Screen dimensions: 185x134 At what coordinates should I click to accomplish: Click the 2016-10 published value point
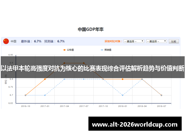point(26,95)
